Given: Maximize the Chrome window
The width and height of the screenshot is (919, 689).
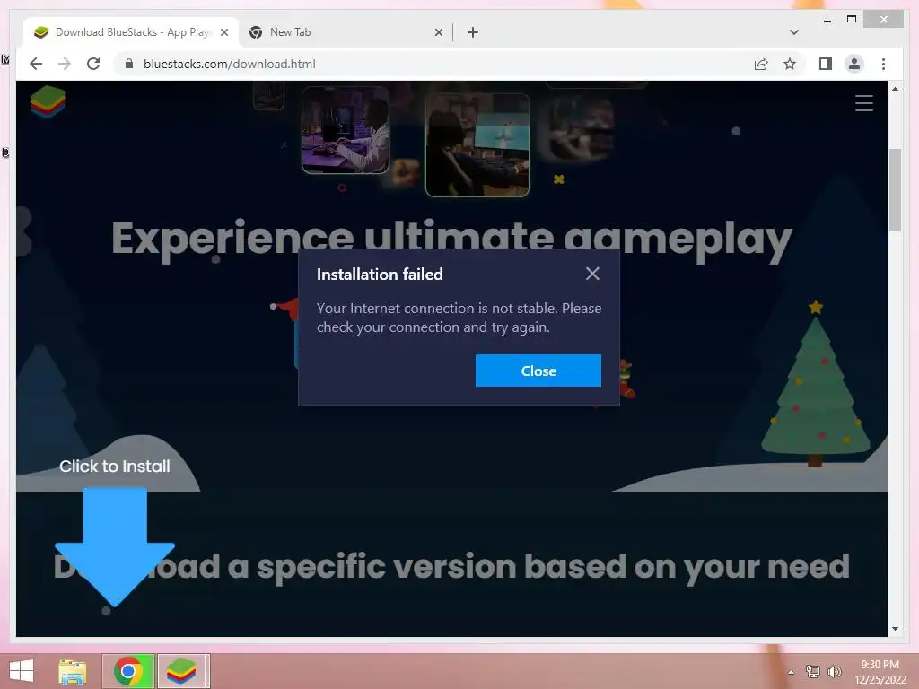Looking at the screenshot, I should 852,20.
